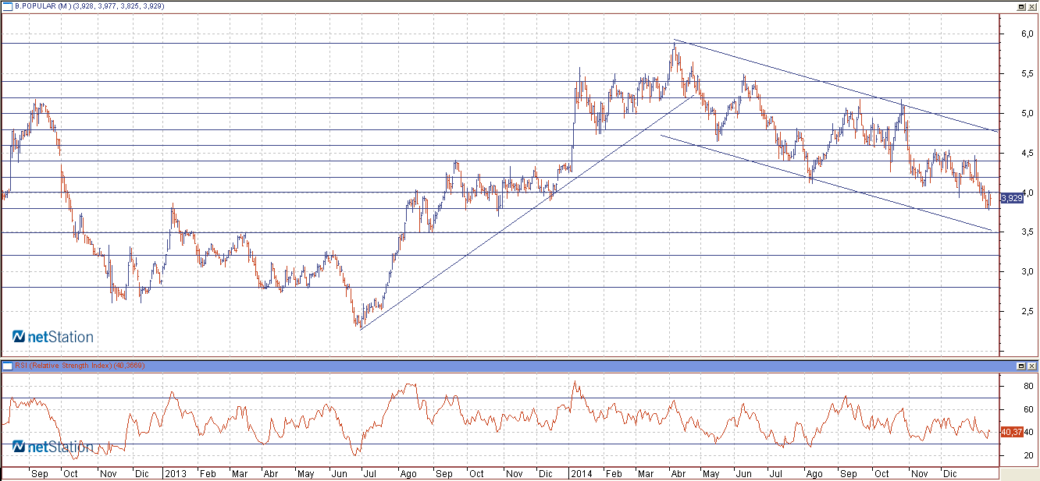Maximize the RSI indicator pane
The height and width of the screenshot is (481, 1040).
click(x=1021, y=366)
